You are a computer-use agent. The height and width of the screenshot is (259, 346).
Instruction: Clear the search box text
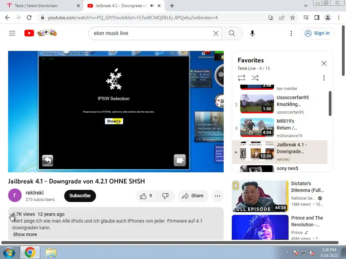[216, 33]
